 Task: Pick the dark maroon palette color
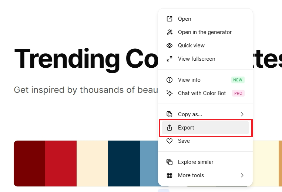(29, 164)
